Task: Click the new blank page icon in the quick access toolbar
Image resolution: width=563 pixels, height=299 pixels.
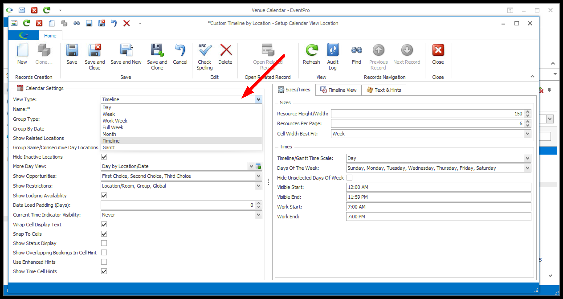Action: tap(52, 23)
